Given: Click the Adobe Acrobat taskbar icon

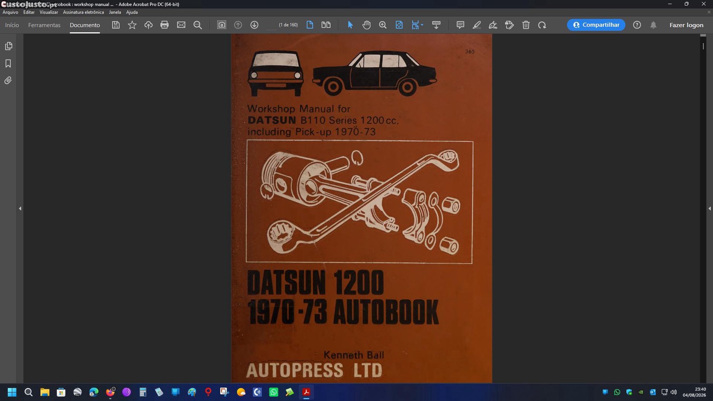Looking at the screenshot, I should tap(306, 392).
